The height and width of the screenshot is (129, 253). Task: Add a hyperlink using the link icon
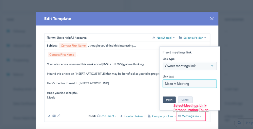(59, 116)
